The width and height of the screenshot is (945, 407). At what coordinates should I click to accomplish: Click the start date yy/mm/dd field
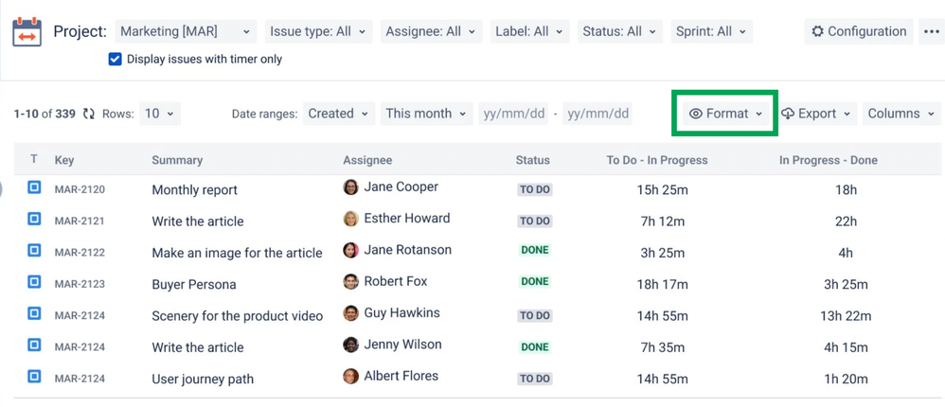513,114
